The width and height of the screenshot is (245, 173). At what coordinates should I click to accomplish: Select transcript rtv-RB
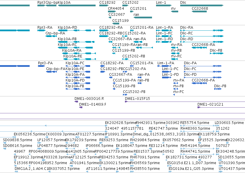pyautogui.click(x=175, y=53)
